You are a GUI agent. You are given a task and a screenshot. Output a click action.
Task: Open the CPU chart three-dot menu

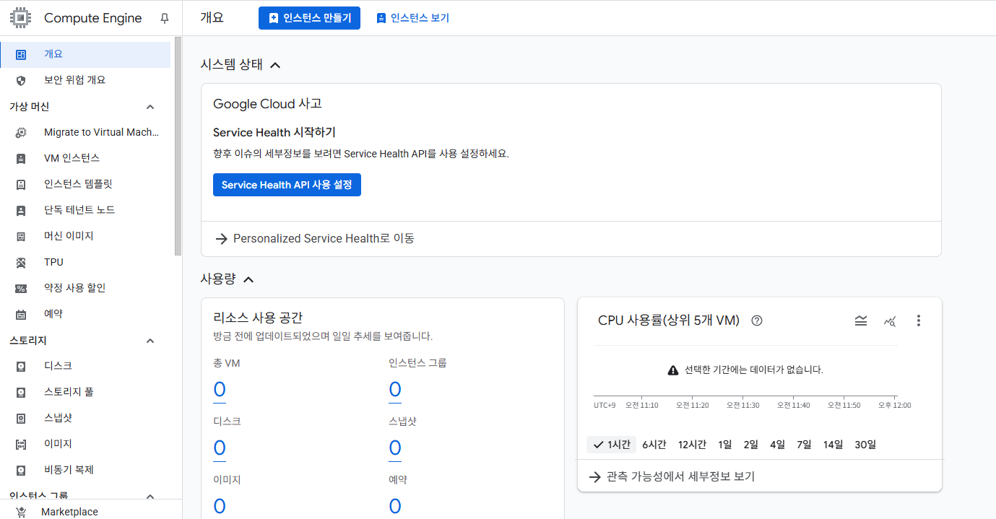919,320
